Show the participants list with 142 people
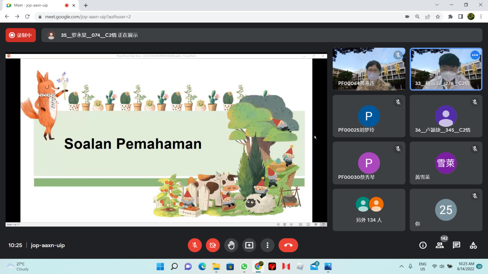This screenshot has width=488, height=274. click(x=440, y=245)
